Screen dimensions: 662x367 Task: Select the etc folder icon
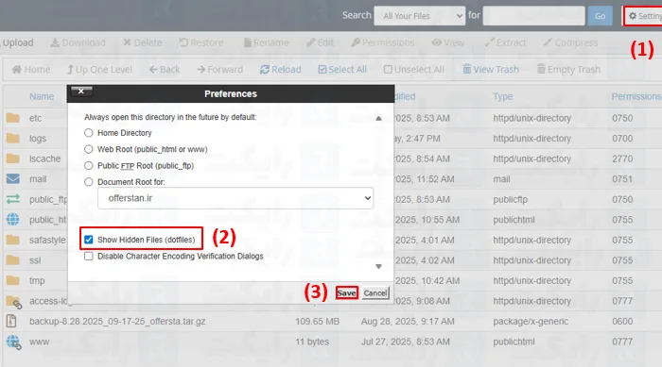pos(12,118)
